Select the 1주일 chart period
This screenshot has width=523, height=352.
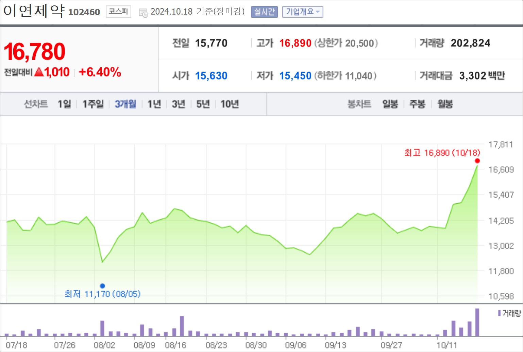click(93, 104)
